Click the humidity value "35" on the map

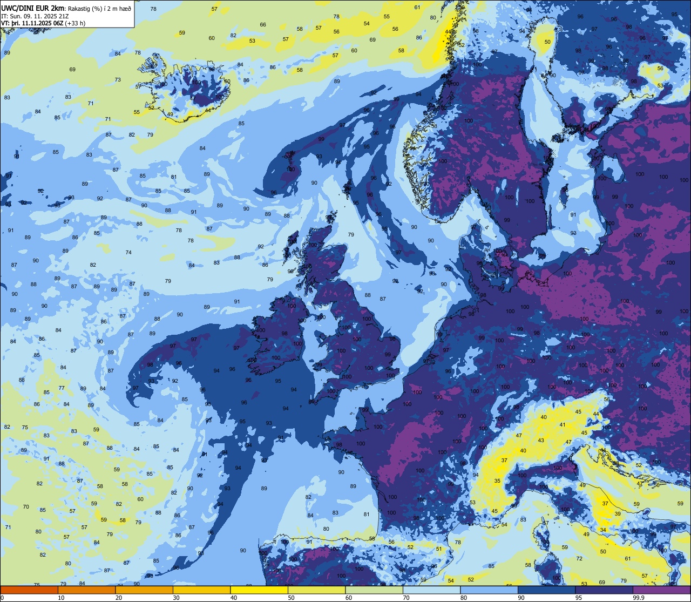pos(497,481)
